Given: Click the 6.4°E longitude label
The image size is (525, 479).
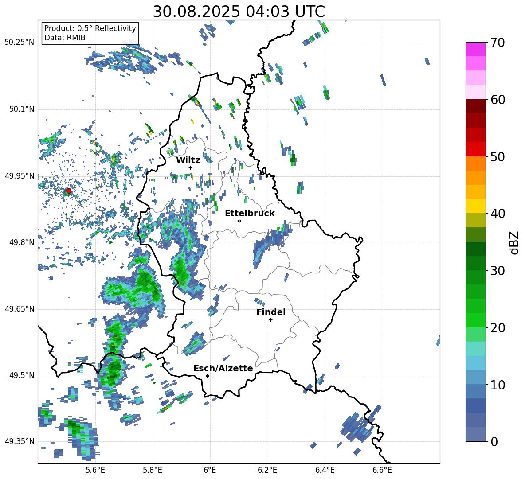Looking at the screenshot, I should coord(325,471).
